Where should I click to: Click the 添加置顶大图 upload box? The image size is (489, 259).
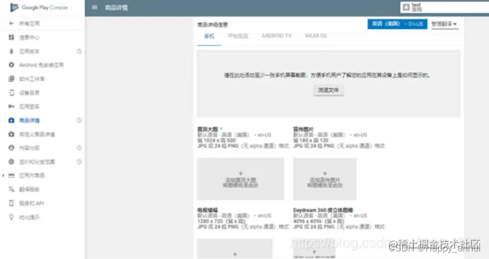click(x=241, y=179)
